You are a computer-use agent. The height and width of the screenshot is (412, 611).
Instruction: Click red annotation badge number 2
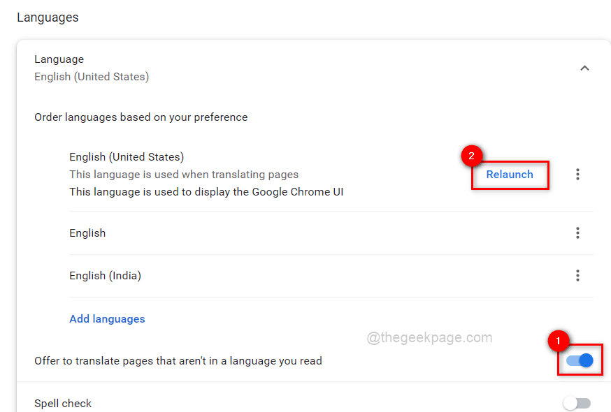point(472,157)
